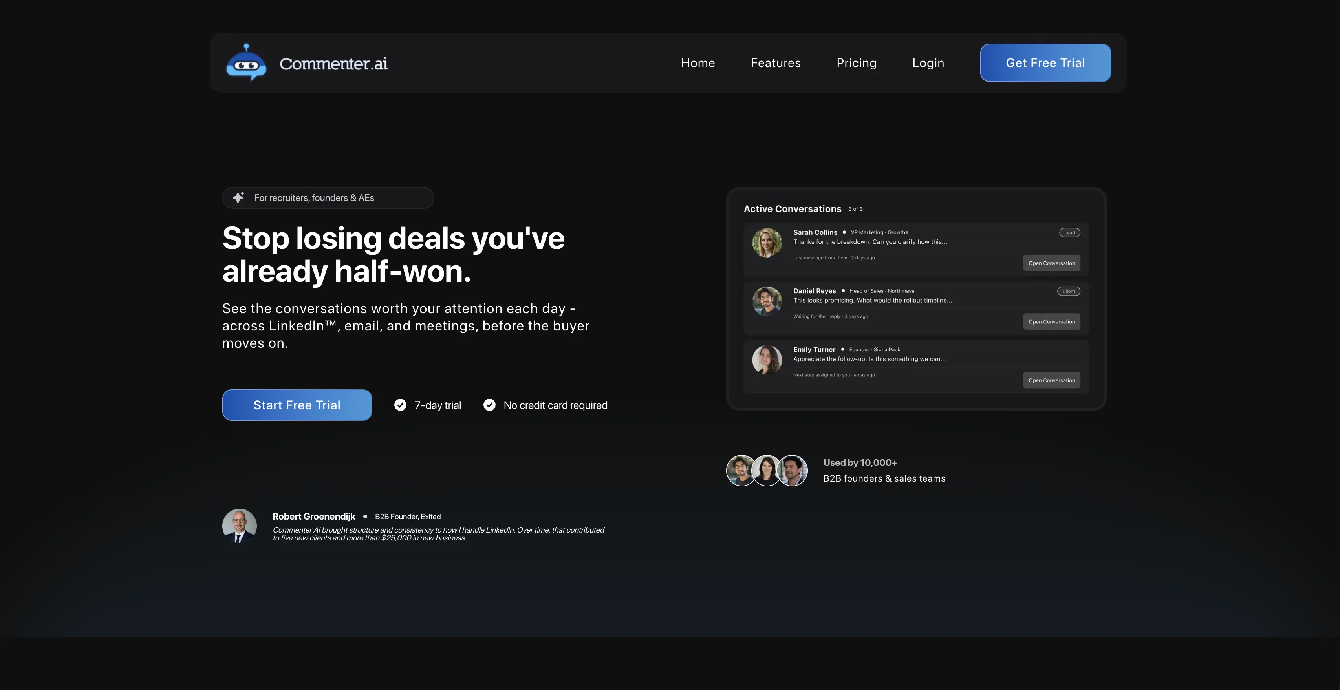The height and width of the screenshot is (690, 1340).
Task: Click the sparkle icon in the recruiters badge
Action: click(x=238, y=197)
